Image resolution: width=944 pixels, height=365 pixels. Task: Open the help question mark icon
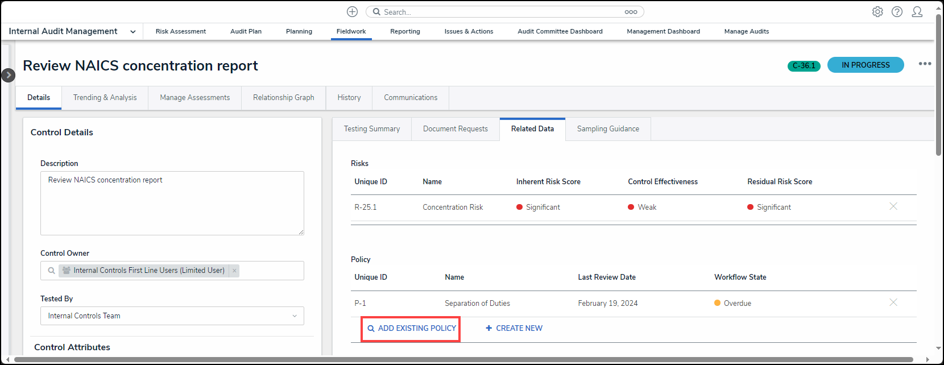897,12
